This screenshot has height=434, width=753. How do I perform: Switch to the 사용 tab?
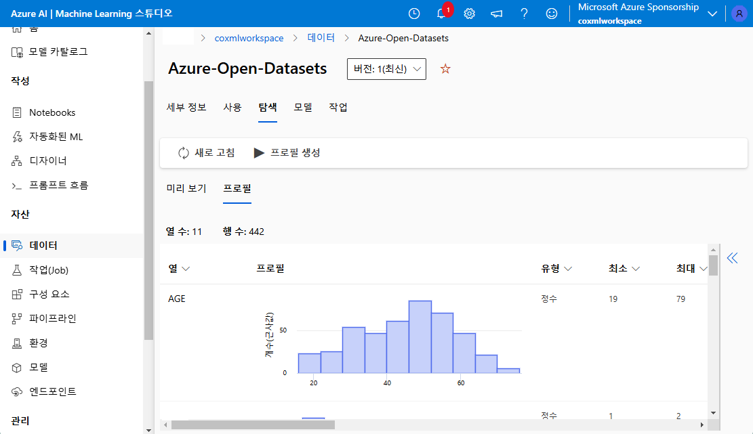(x=232, y=108)
